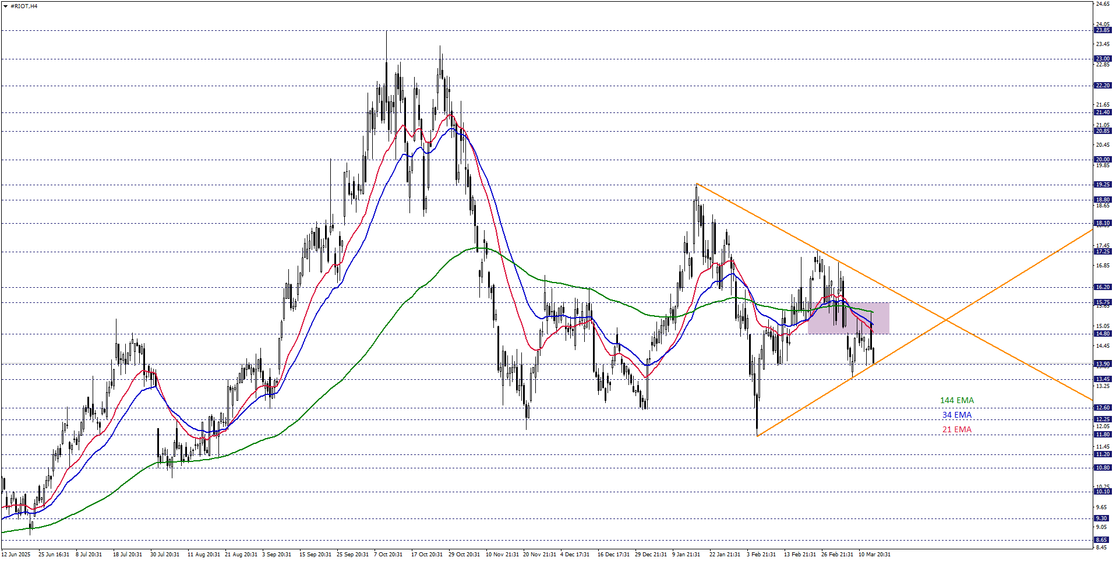The width and height of the screenshot is (1116, 561).
Task: Select the red 21 EMA label
Action: click(x=956, y=429)
